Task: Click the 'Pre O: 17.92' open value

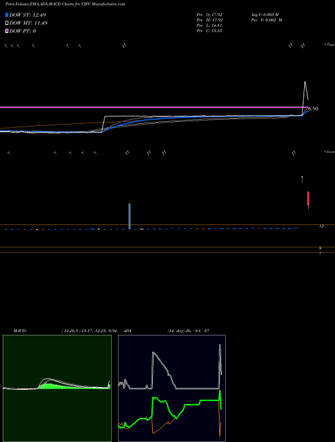Action: point(210,14)
